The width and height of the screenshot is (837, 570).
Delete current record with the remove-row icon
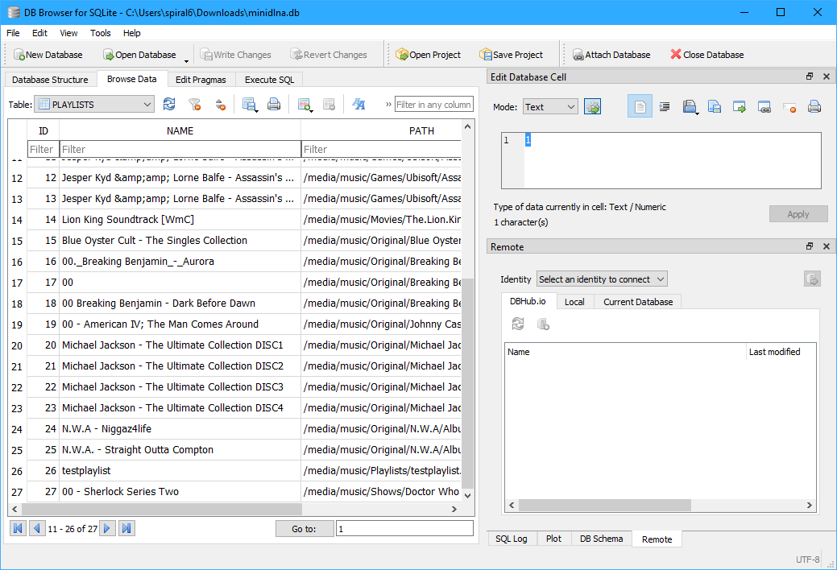[x=329, y=104]
